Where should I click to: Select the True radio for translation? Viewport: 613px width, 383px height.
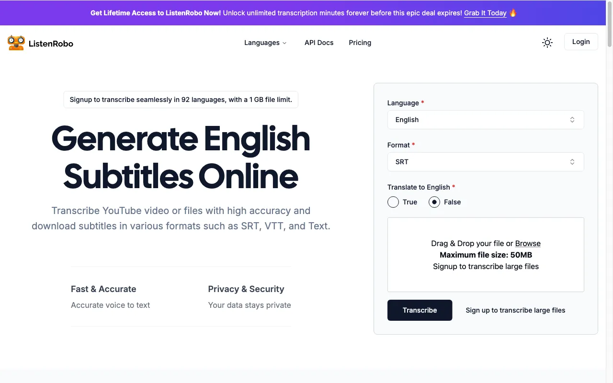(x=393, y=202)
